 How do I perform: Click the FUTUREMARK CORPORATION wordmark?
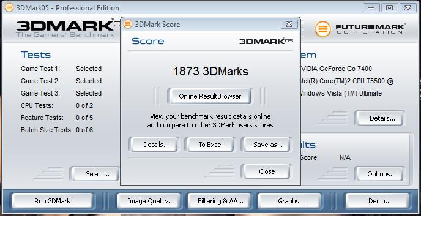(371, 29)
